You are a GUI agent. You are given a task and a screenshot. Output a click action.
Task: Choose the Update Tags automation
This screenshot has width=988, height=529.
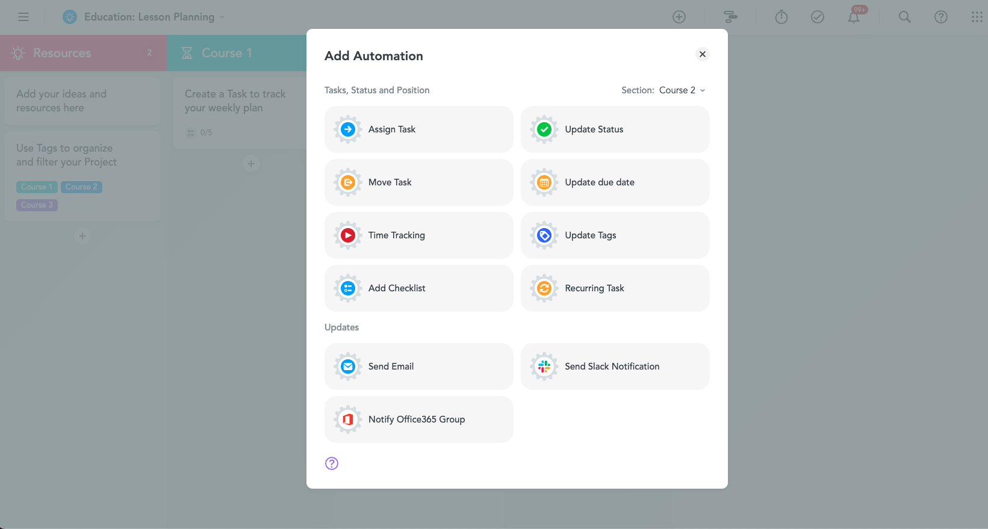point(615,235)
